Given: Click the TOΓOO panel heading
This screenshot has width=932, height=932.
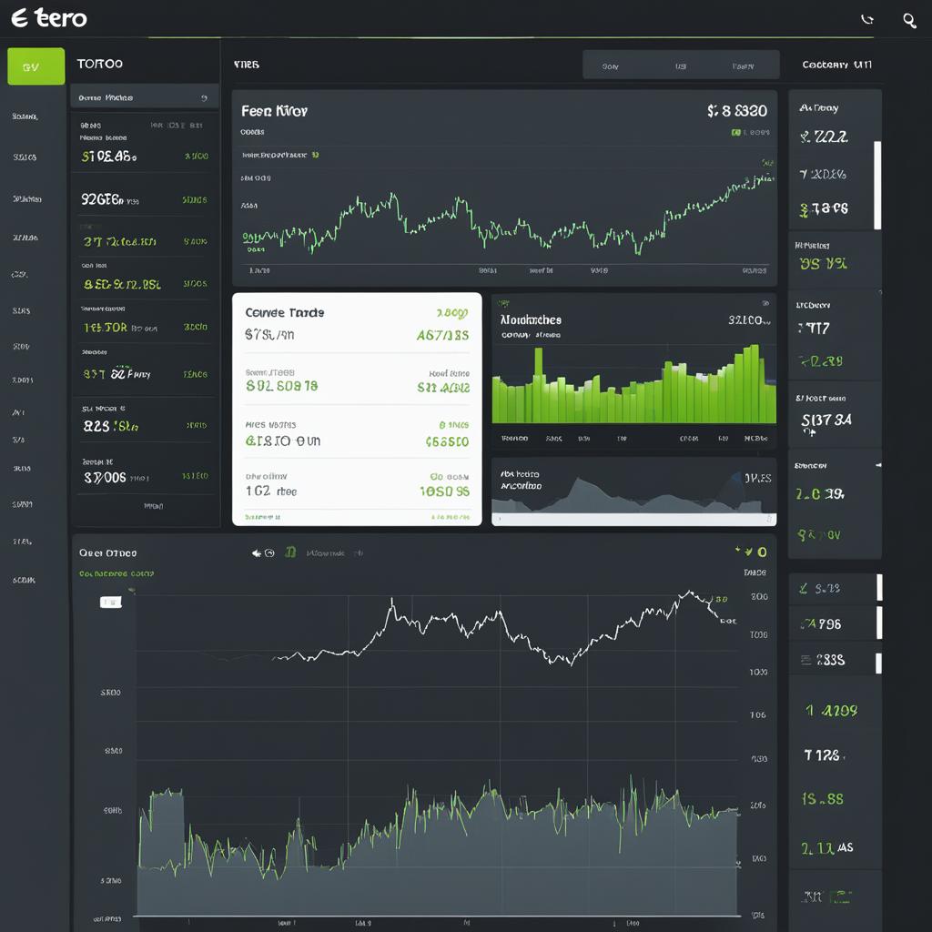Looking at the screenshot, I should [100, 64].
